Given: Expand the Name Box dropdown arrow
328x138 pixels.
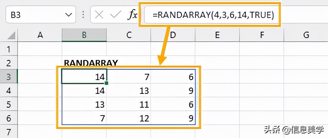Looking at the screenshot, I should pos(68,15).
